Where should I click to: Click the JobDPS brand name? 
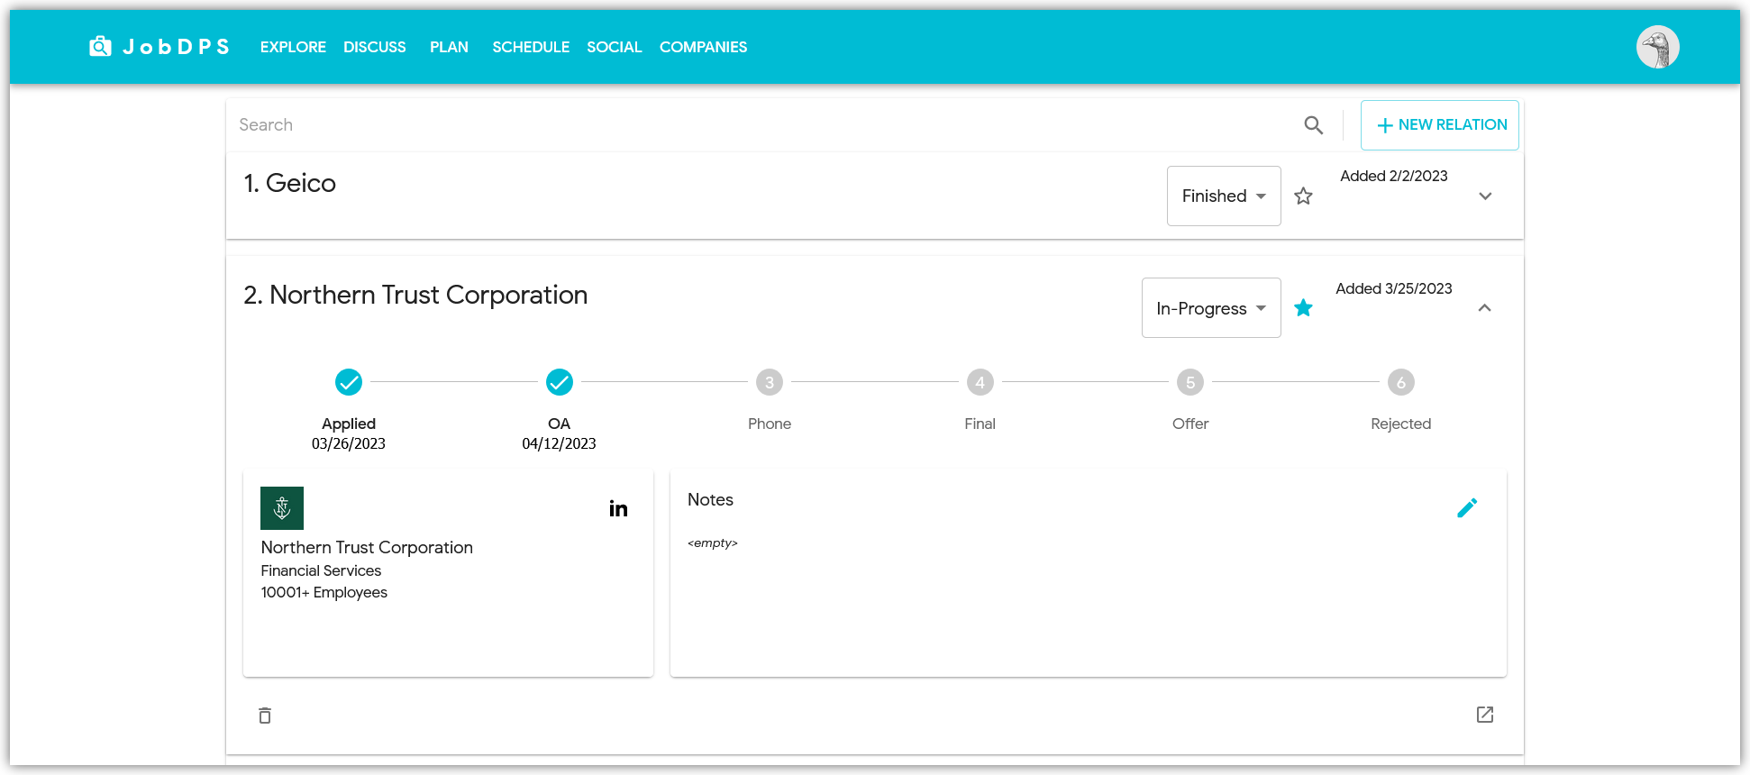pos(177,47)
